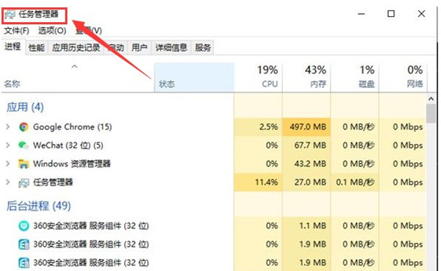Image resolution: width=441 pixels, height=271 pixels.
Task: Expand the WeChat (32 位) process group
Action: click(x=8, y=145)
